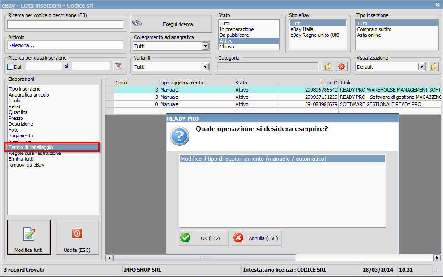Select eBay Regno unito (UK) site
443x277 pixels.
pos(318,35)
